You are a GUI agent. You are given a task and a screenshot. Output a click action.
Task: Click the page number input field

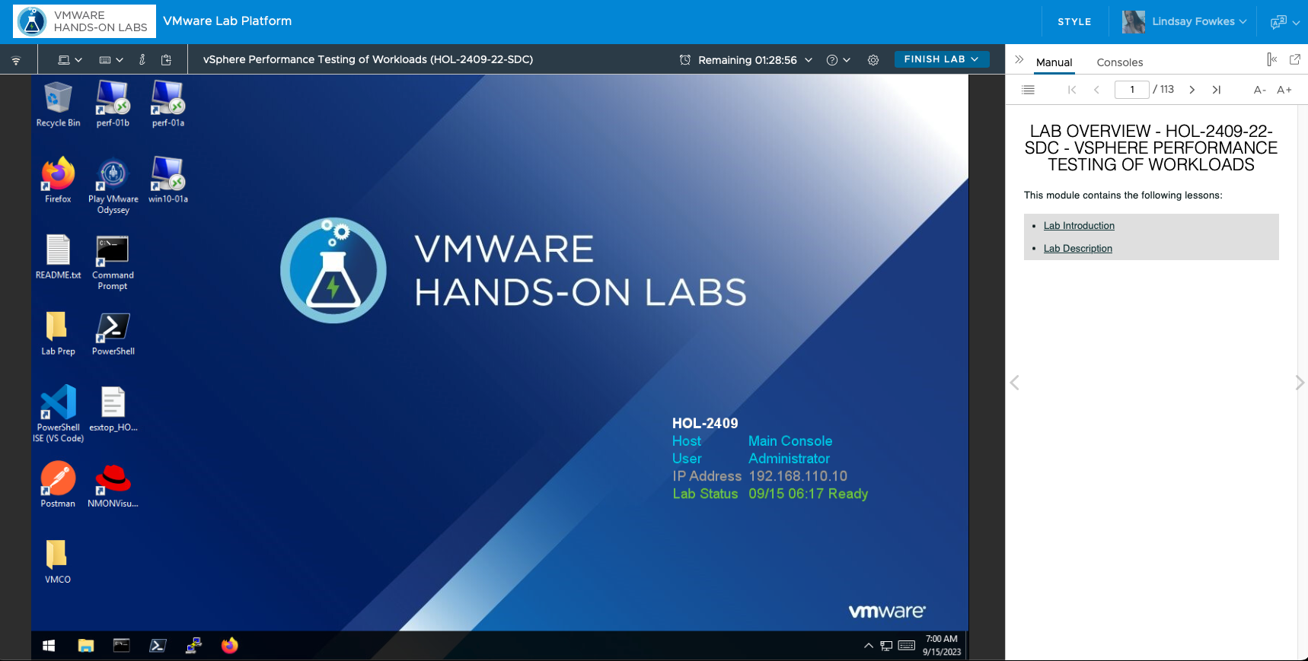[x=1132, y=90]
